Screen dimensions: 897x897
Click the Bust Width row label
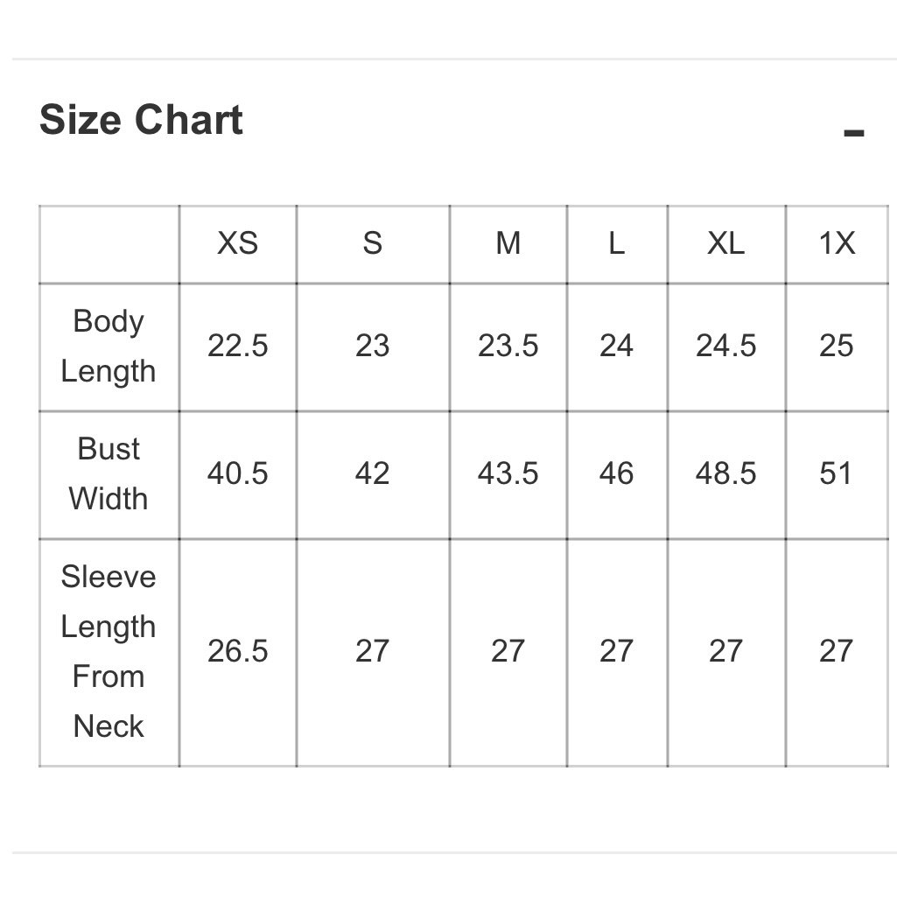click(109, 473)
